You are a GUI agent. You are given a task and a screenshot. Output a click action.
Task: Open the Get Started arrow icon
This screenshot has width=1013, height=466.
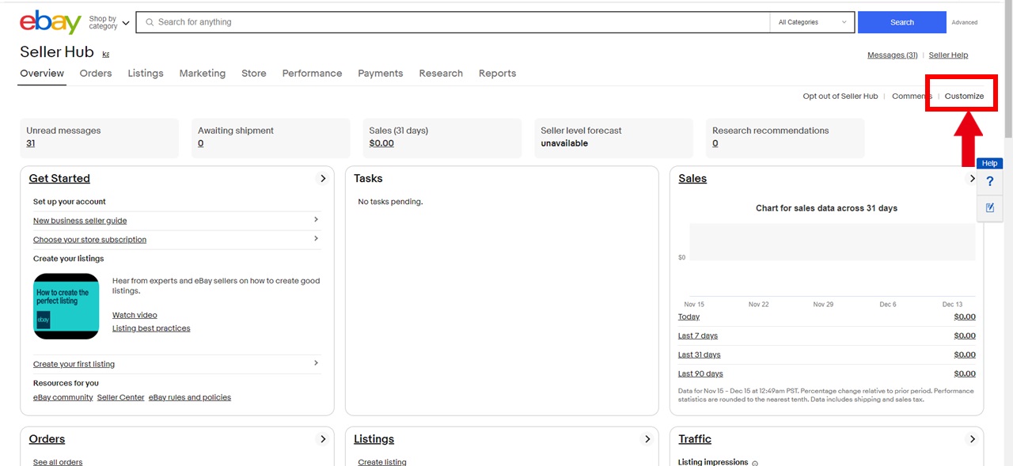pos(323,179)
